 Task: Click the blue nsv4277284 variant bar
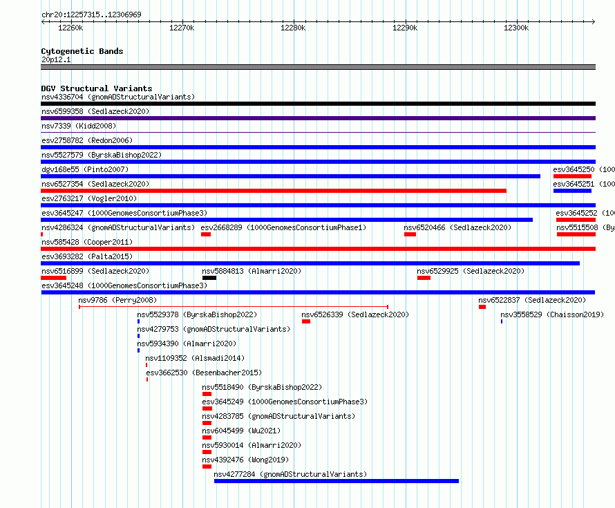tap(337, 481)
